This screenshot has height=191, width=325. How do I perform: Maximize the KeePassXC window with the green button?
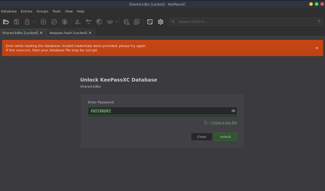(x=317, y=4)
